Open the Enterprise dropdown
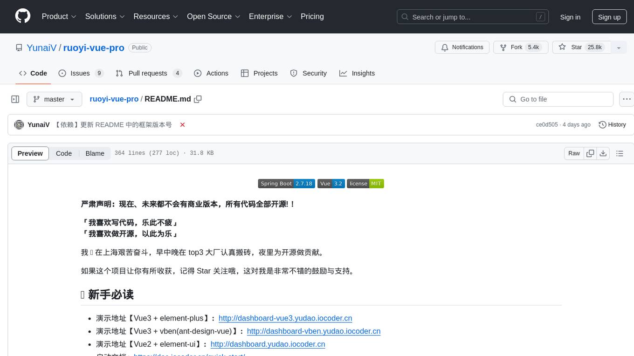Image resolution: width=634 pixels, height=356 pixels. (270, 16)
